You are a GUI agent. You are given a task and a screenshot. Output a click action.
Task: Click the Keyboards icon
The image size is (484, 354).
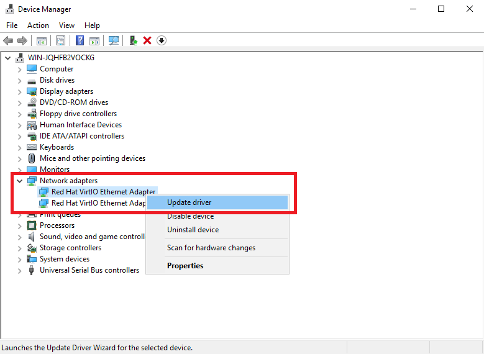pos(32,147)
